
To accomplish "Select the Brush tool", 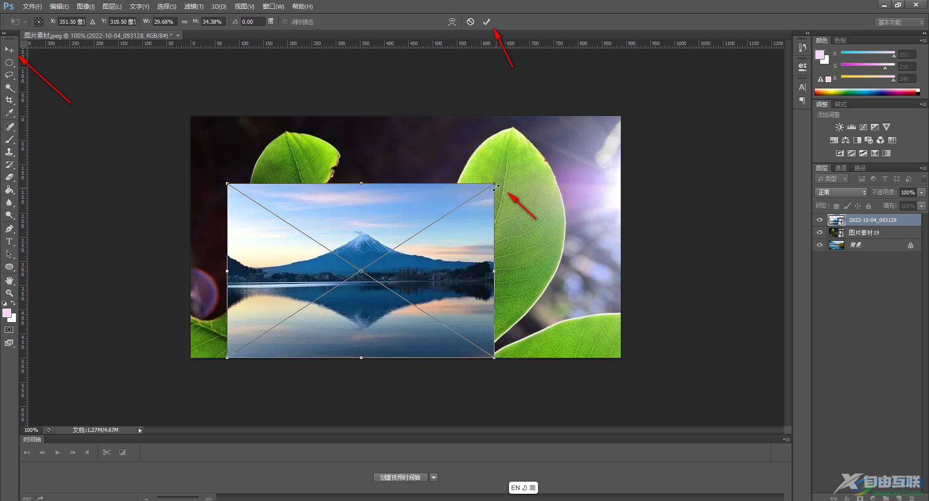I will (x=9, y=139).
